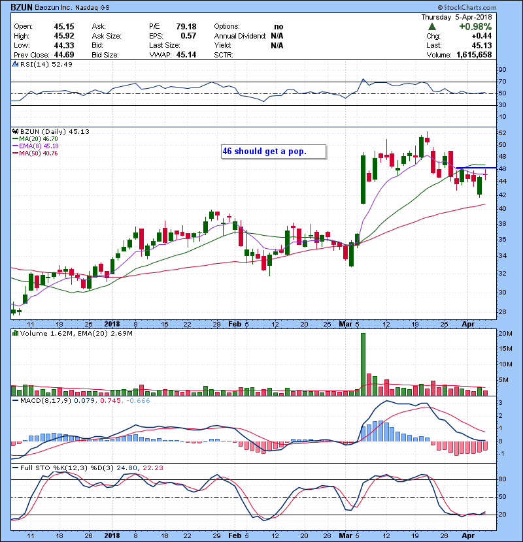
Task: Click the exchange label Nasdaq GS
Action: click(x=92, y=8)
